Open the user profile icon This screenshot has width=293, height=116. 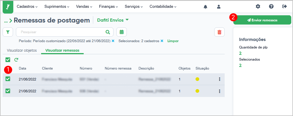pos(219,7)
